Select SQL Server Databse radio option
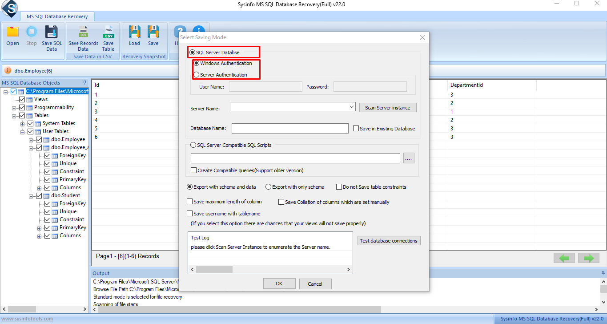607x324 pixels. [192, 53]
